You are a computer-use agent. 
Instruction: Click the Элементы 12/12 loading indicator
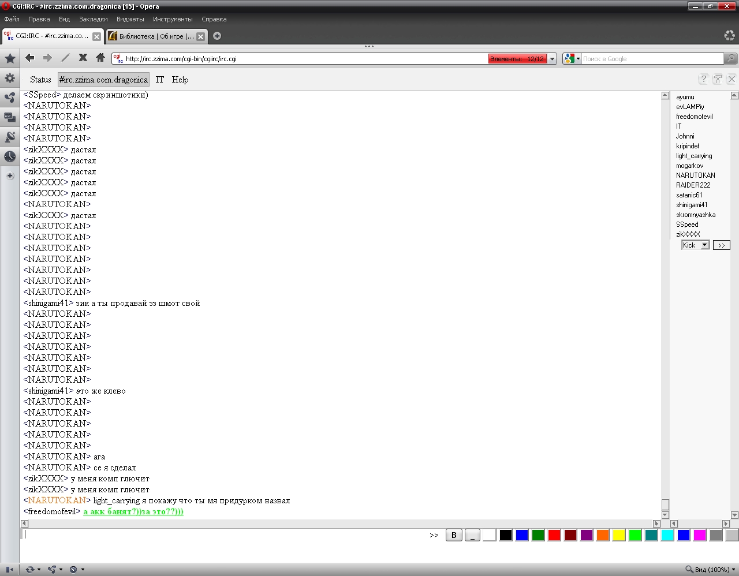(x=517, y=59)
